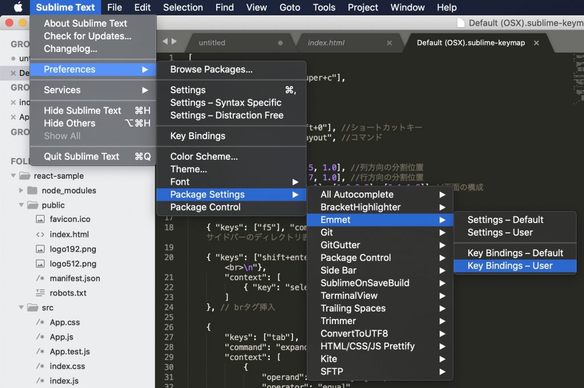This screenshot has width=584, height=388.
Task: Open HTML/CSS/JS Prettify settings
Action: [380, 346]
